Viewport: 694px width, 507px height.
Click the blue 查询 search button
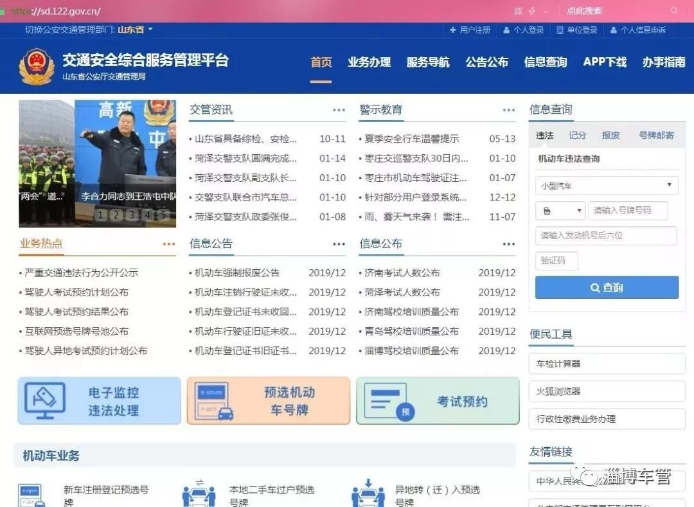tap(607, 288)
